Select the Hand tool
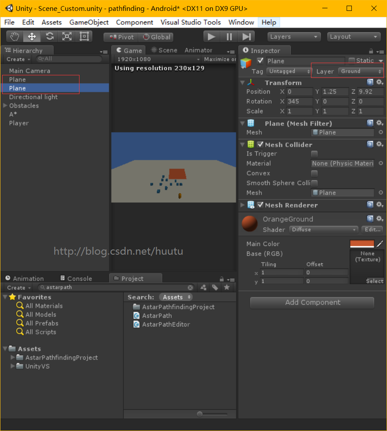Image resolution: width=387 pixels, height=431 pixels. pyautogui.click(x=15, y=37)
